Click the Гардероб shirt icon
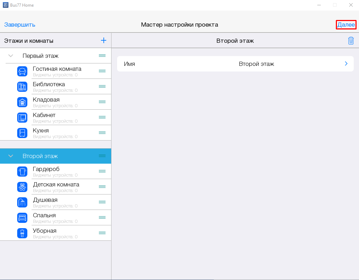The width and height of the screenshot is (359, 280). point(22,171)
